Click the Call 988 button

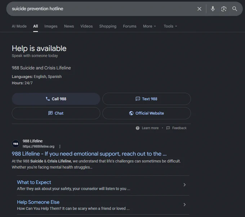coord(56,99)
